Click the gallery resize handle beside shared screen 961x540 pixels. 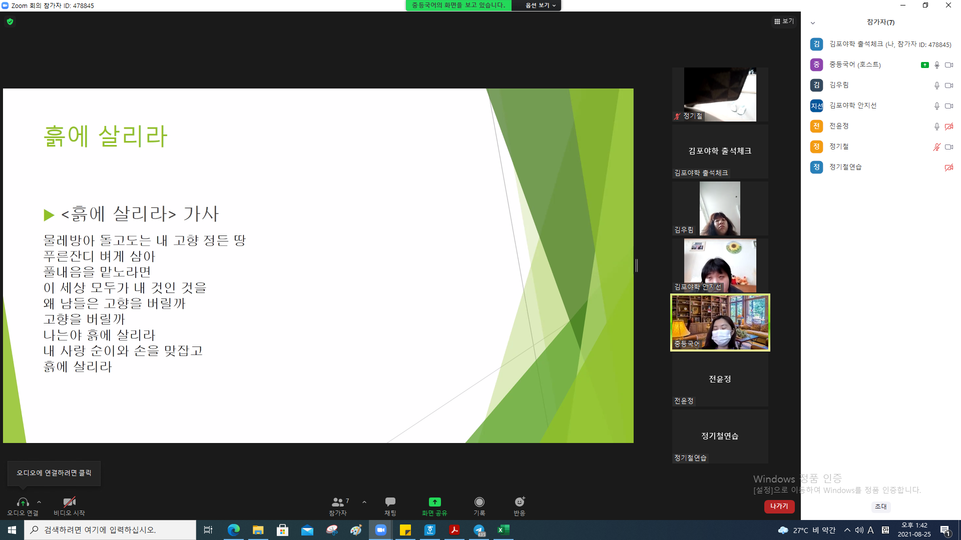click(637, 265)
